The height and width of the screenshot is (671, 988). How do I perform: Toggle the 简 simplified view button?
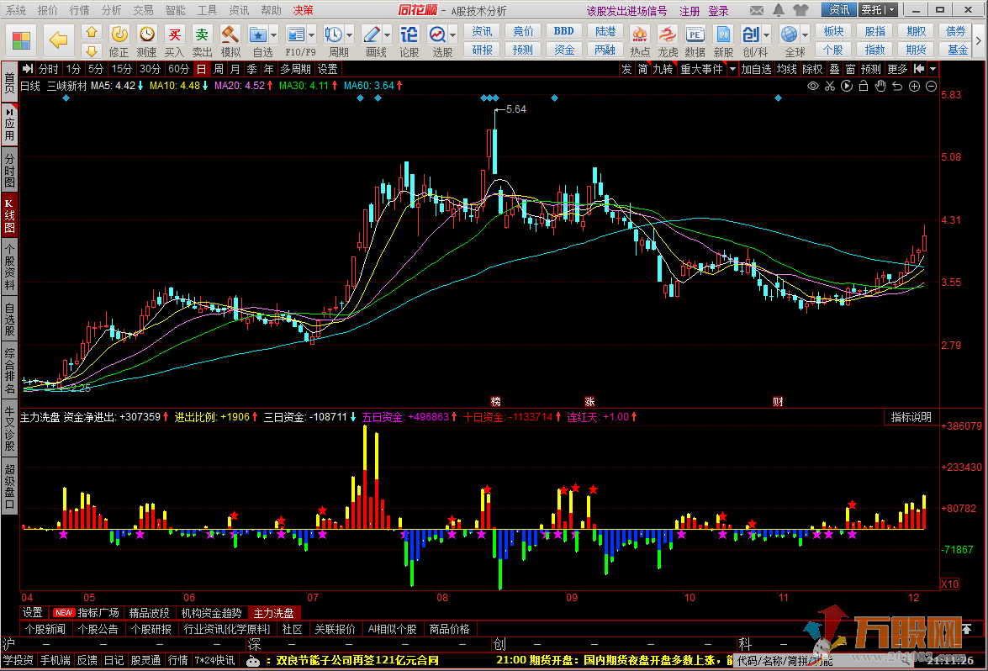[x=642, y=69]
